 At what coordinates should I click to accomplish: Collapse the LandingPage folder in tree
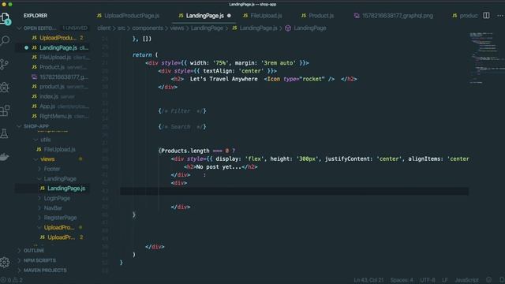(x=60, y=179)
